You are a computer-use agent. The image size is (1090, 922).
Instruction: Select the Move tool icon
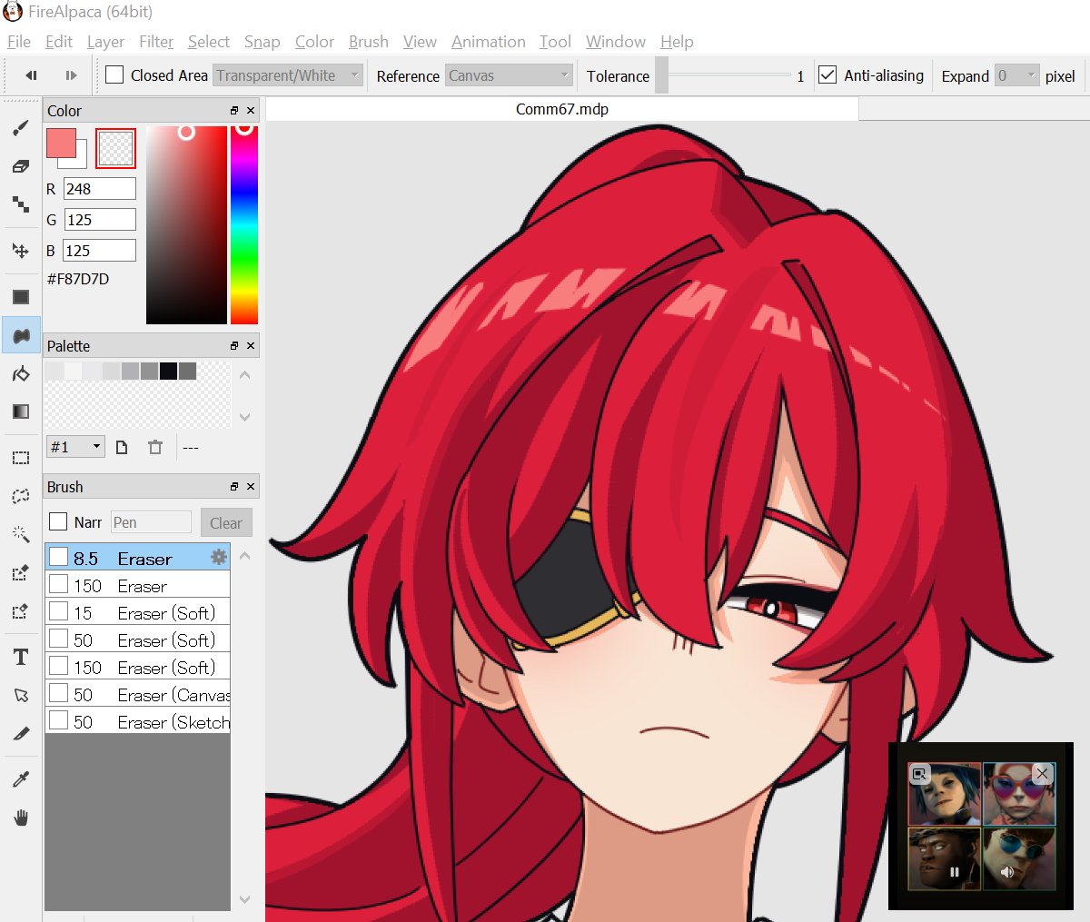coord(21,250)
